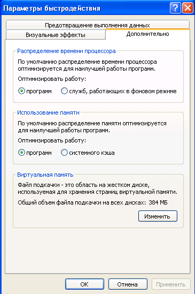Screen dimensions: 195x294
Task: Click the question mark help icon in title bar
Action: tap(175, 8)
